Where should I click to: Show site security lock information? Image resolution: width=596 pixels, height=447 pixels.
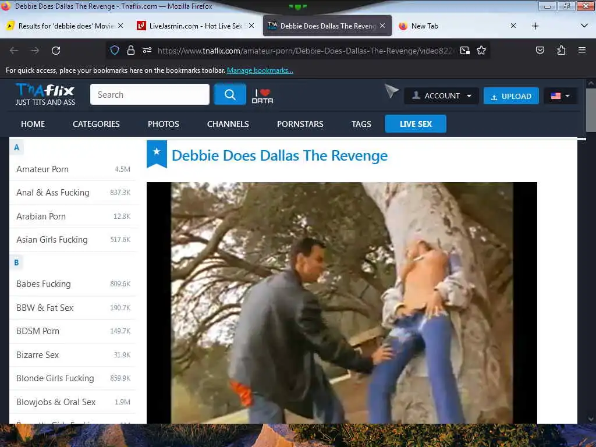point(131,50)
